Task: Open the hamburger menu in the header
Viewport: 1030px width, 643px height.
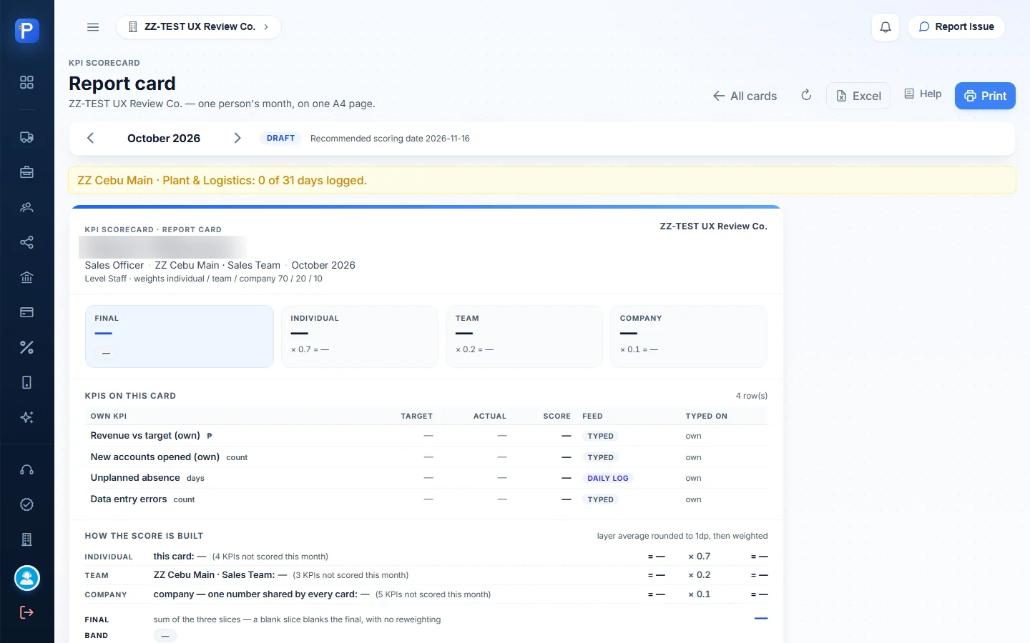Action: coord(93,27)
